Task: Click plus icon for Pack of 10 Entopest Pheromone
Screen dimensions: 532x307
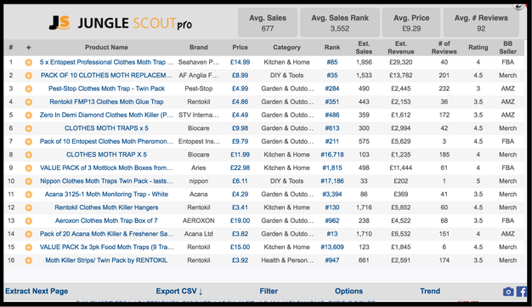Action: point(29,142)
